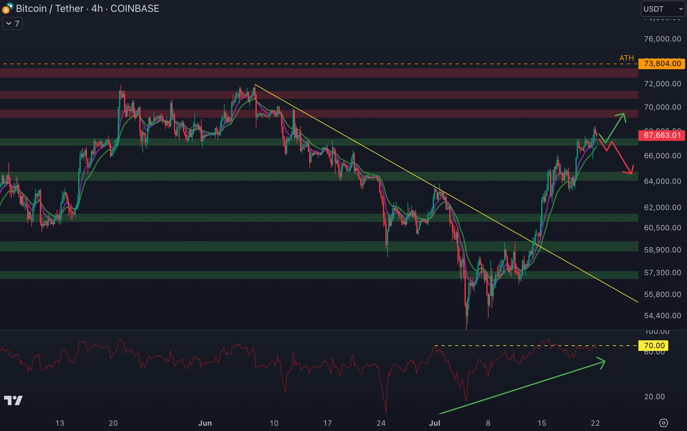Click the TradingView logo icon
Screen dimensions: 687x431
13,400
